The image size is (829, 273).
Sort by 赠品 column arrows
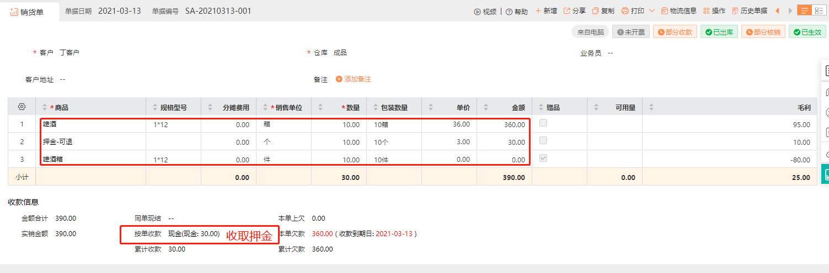point(541,107)
